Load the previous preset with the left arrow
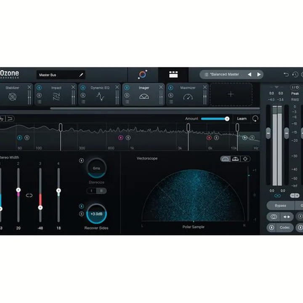Viewport: 303px width, 303px height. tap(250, 74)
